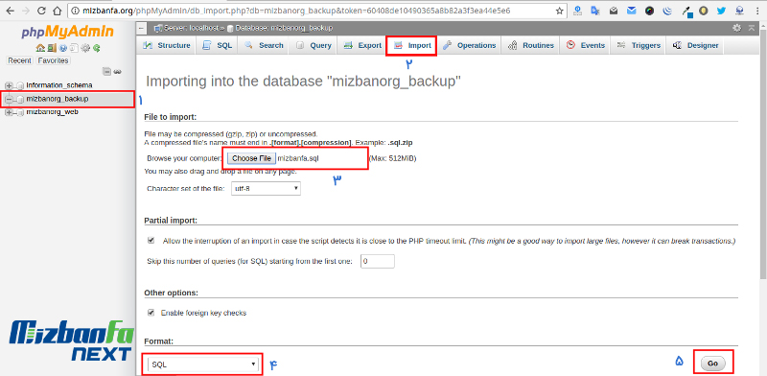Open the Events tab
The height and width of the screenshot is (376, 767).
coord(586,45)
